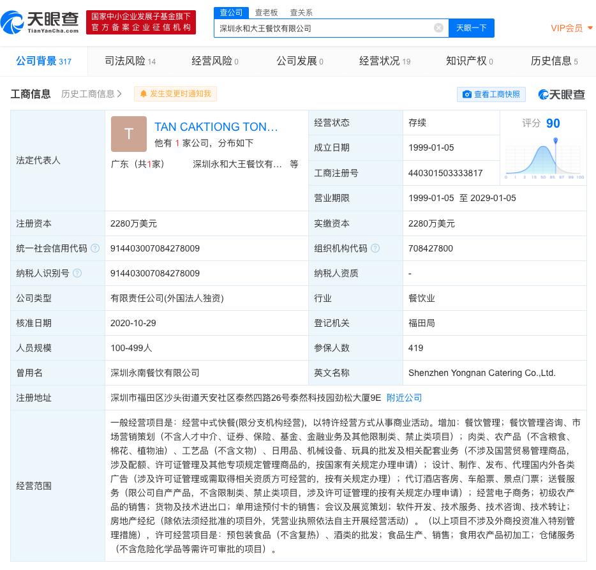This screenshot has height=570, width=596.
Task: Expand the 等 company list link
Action: (x=294, y=164)
